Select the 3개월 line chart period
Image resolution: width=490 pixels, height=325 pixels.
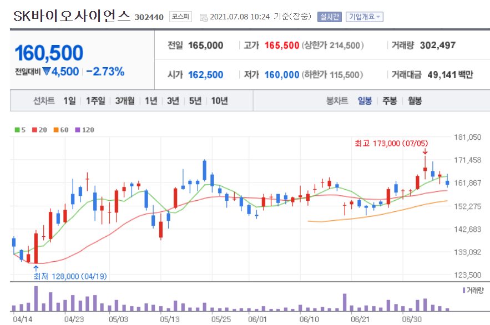tap(125, 100)
